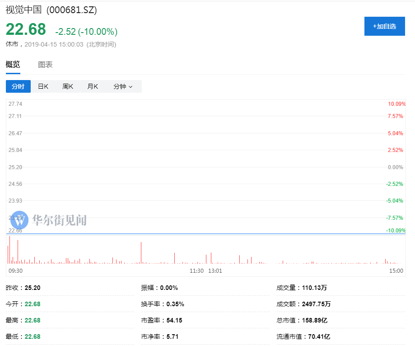Select 分时 intraday view
Viewport: 415px width, 346px height.
coord(18,86)
